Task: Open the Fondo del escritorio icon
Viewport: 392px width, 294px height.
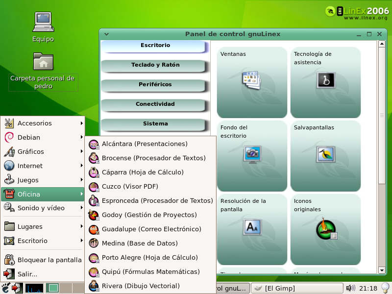Action: tap(252, 153)
